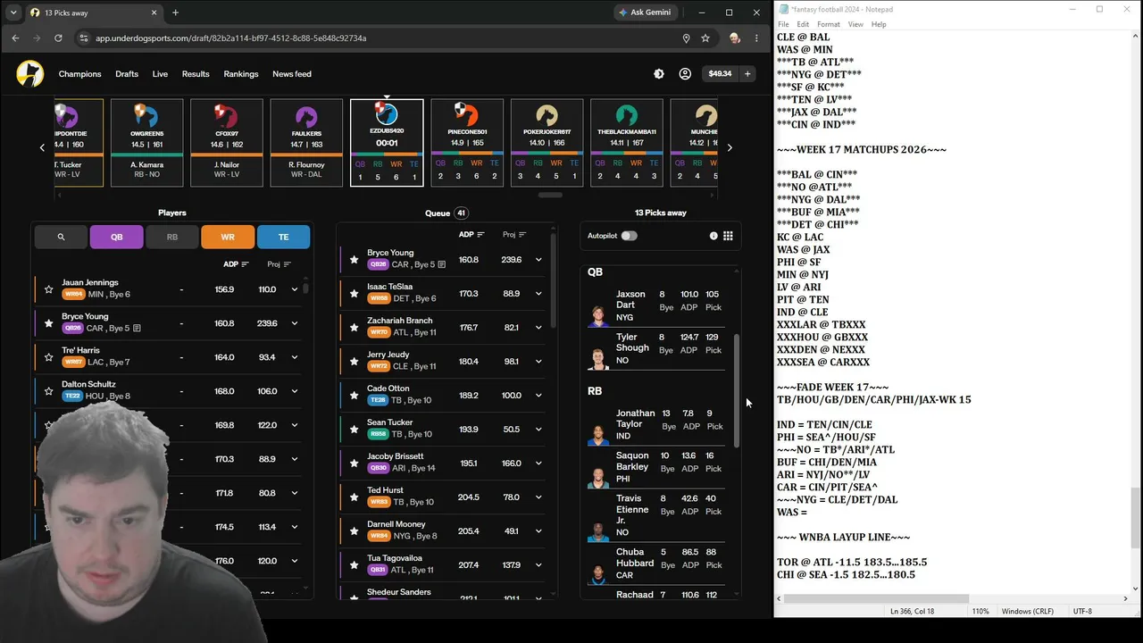
Task: Open the Champions nav item
Action: pos(79,74)
